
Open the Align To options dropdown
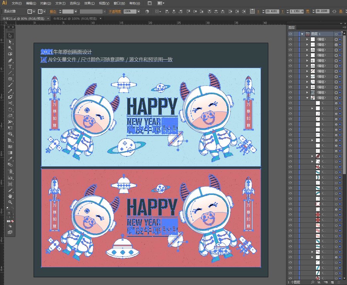tap(158, 11)
